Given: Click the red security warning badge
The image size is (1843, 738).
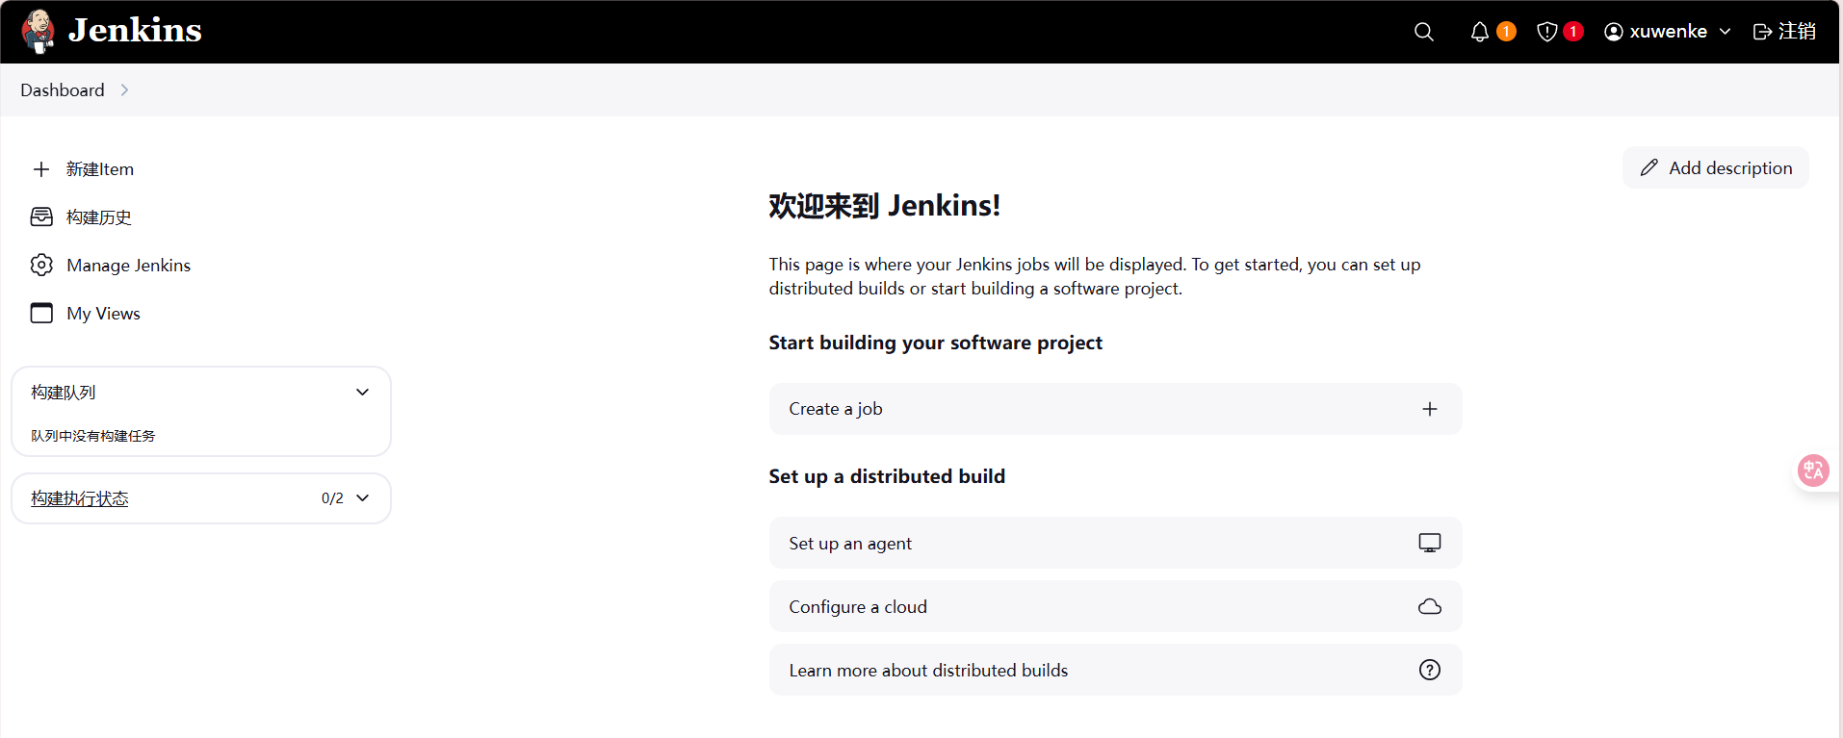Looking at the screenshot, I should pos(1573,32).
